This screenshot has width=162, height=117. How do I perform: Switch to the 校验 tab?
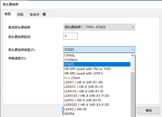click(x=20, y=15)
